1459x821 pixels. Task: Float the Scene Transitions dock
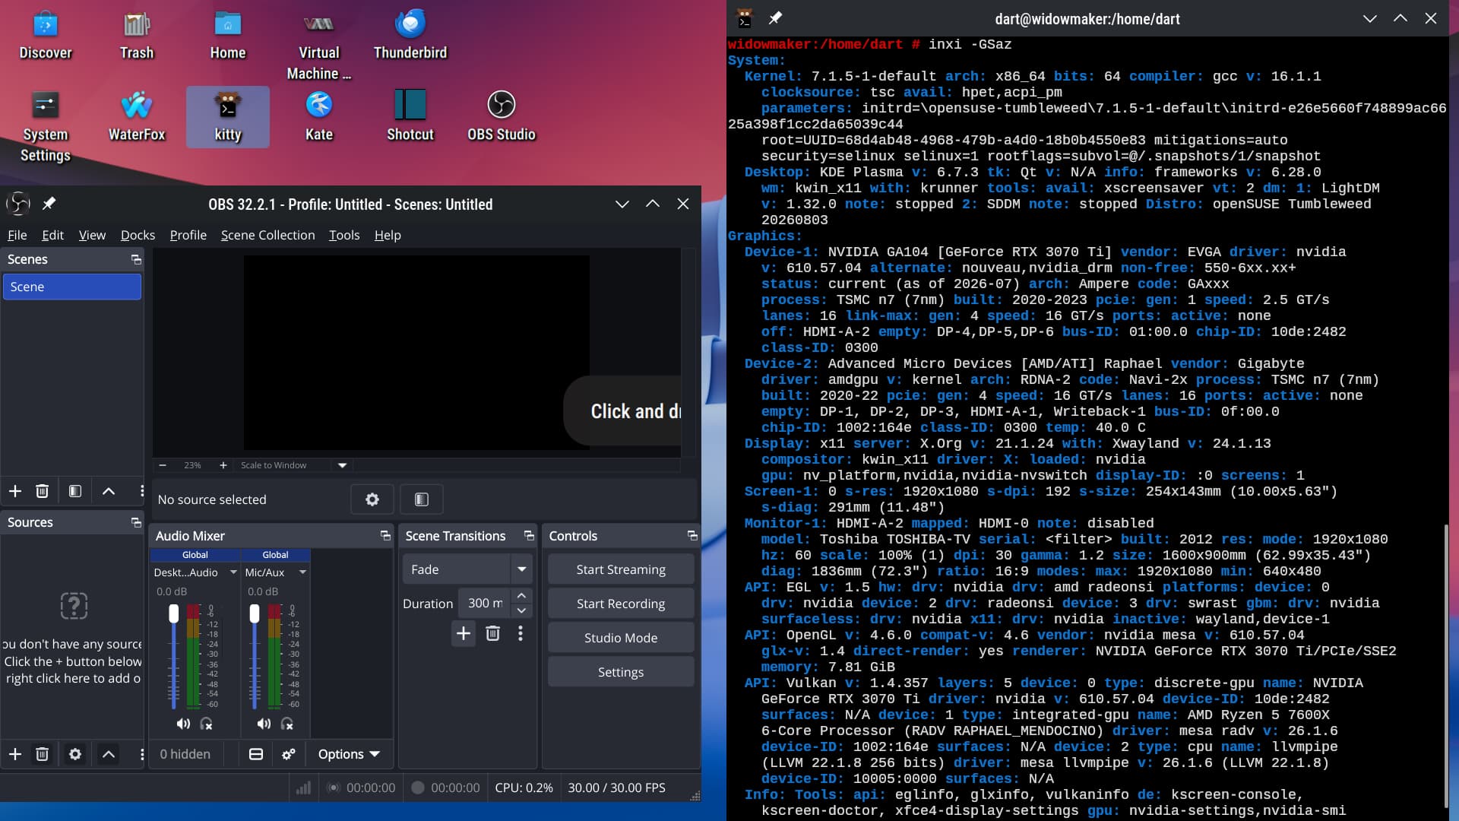pos(529,536)
